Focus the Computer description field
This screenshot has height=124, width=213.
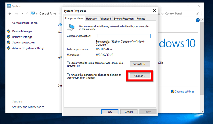pyautogui.click(x=123, y=36)
